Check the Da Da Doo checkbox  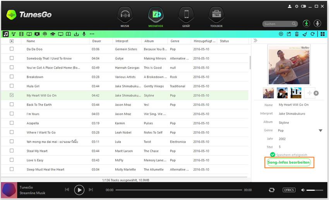[x=12, y=49]
